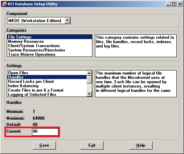Click the Save button
This screenshot has width=184, height=154.
pyautogui.click(x=44, y=145)
